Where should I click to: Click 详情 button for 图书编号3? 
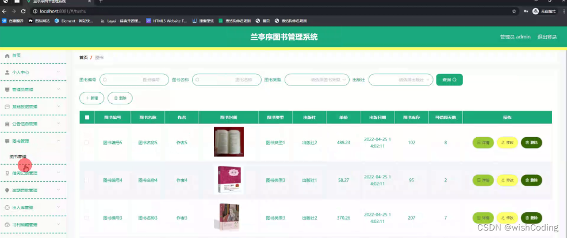pyautogui.click(x=483, y=218)
